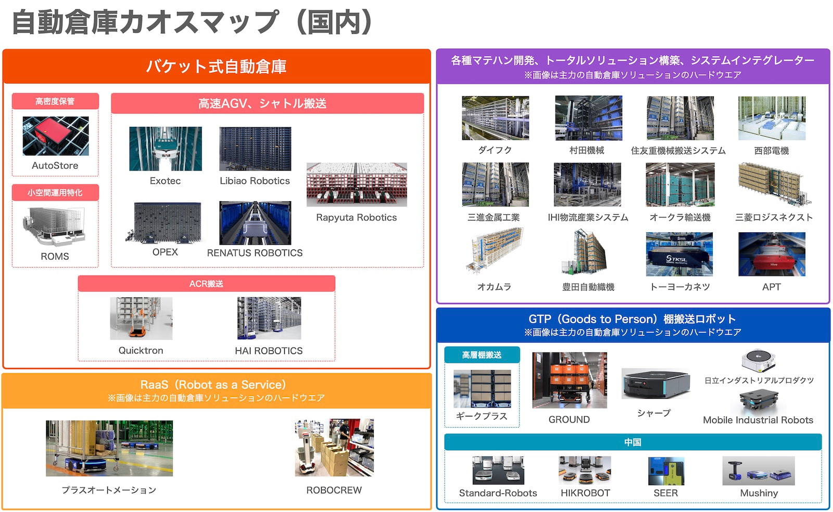Open the Rapyuta Robotics image
The height and width of the screenshot is (512, 833).
[x=357, y=185]
